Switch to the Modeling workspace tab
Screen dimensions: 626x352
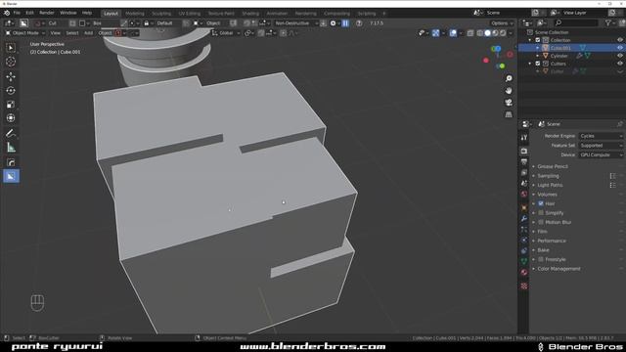coord(135,13)
